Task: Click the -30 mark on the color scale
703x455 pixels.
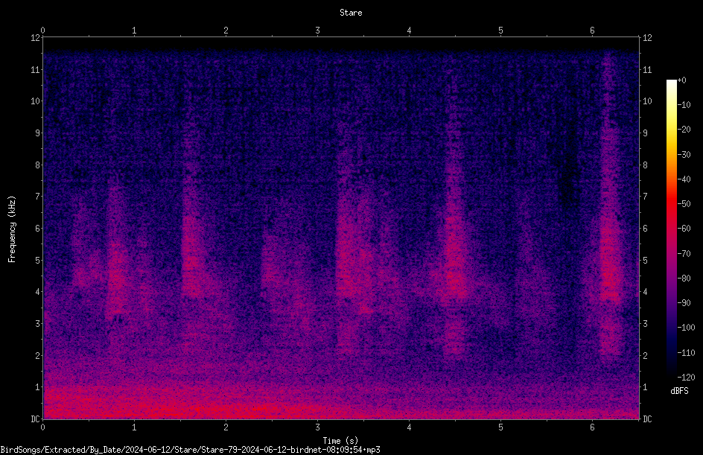Action: coord(684,154)
